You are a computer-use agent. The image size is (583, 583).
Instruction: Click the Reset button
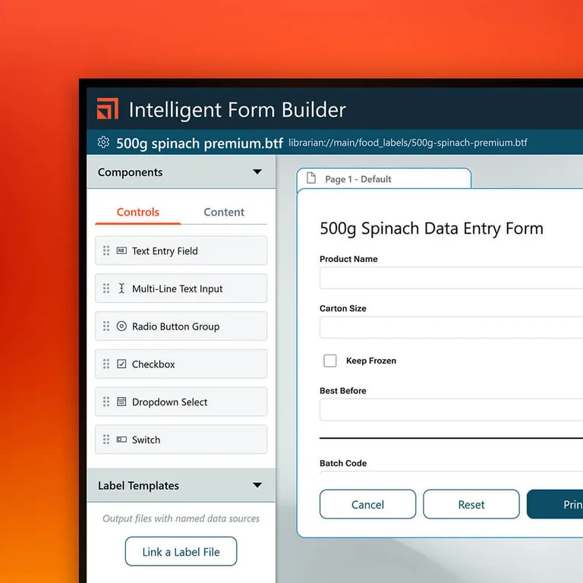click(471, 504)
